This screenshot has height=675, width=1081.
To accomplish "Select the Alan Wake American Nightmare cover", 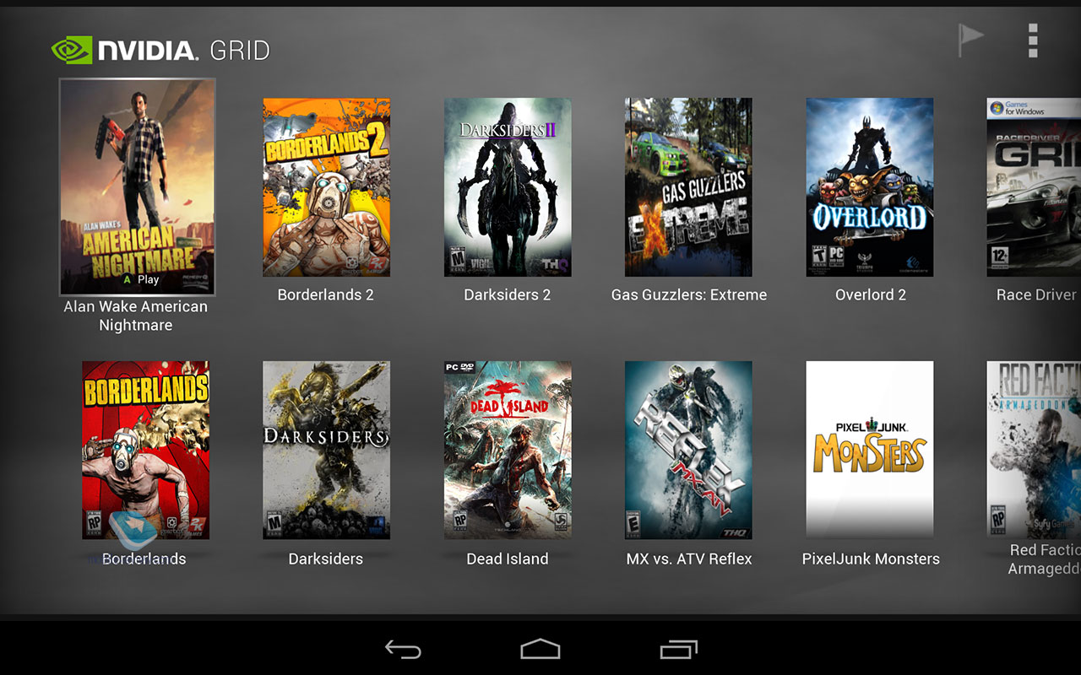I will click(x=137, y=186).
